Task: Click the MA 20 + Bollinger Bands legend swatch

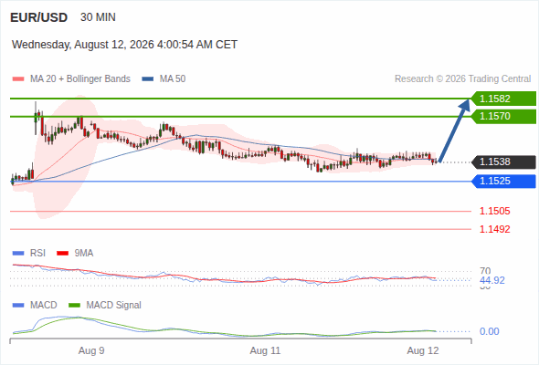Action: pyautogui.click(x=18, y=79)
